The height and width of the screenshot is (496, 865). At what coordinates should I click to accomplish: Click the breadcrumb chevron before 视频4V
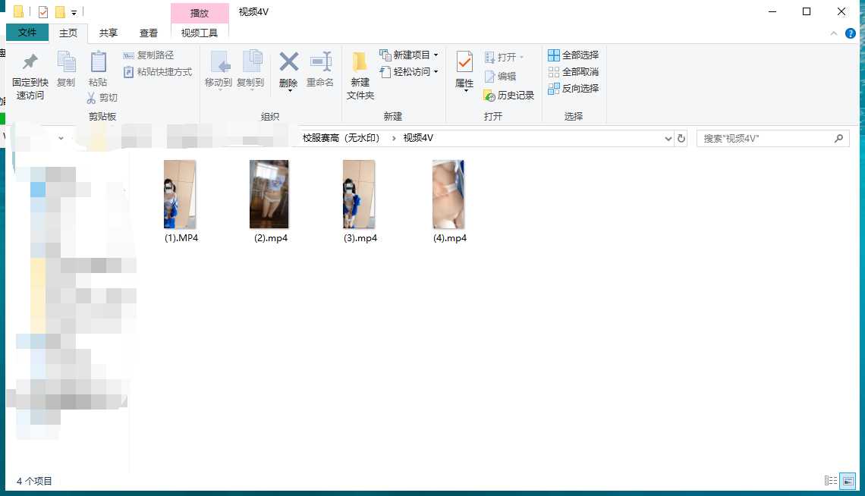pos(393,138)
